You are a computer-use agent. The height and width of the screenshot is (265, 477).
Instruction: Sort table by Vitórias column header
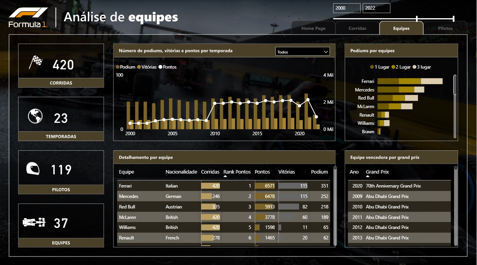[287, 172]
